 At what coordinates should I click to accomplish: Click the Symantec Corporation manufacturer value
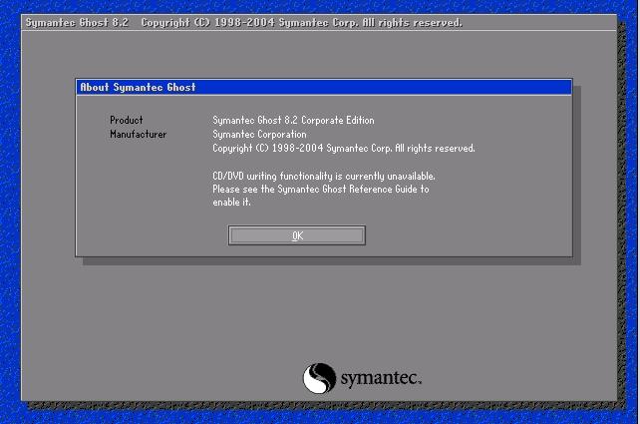click(x=259, y=135)
